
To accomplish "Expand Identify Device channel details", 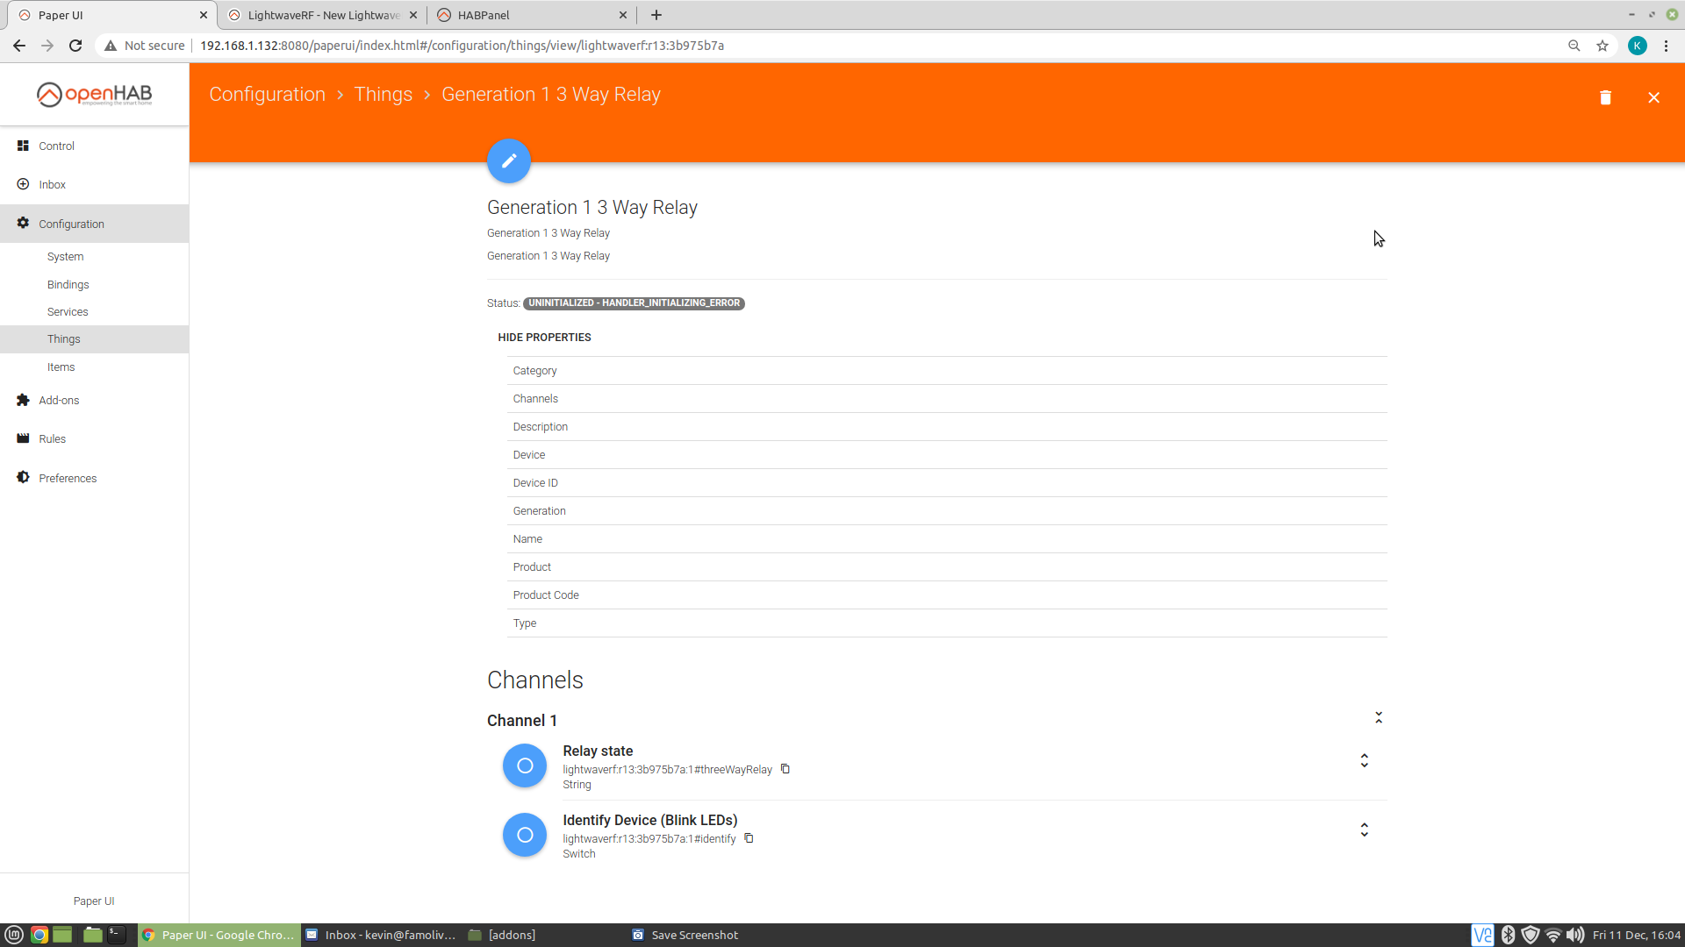I will (x=1364, y=830).
